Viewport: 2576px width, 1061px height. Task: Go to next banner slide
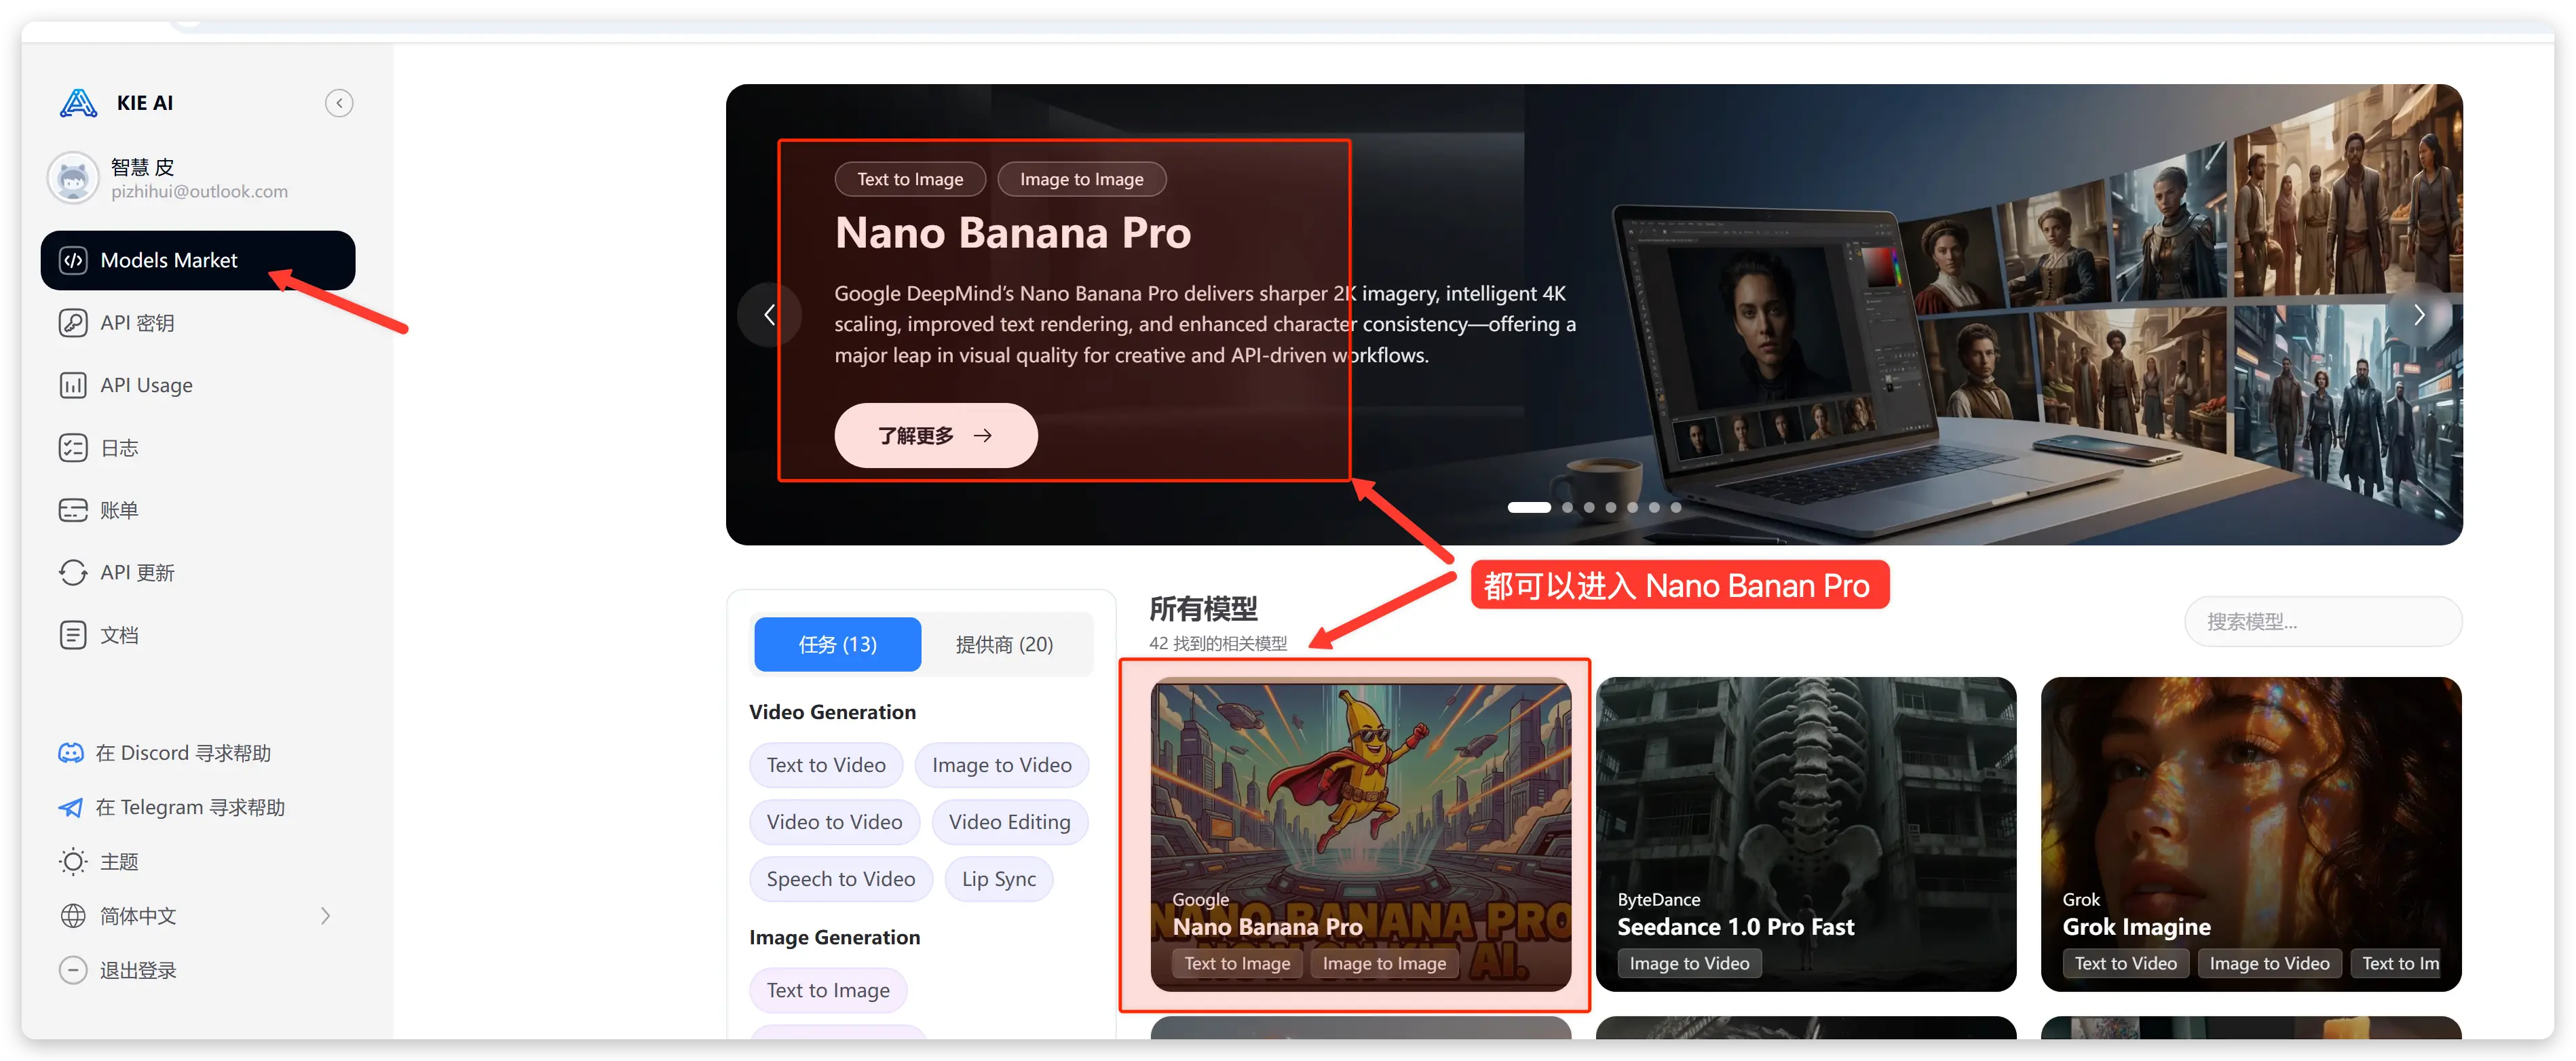[x=2420, y=315]
